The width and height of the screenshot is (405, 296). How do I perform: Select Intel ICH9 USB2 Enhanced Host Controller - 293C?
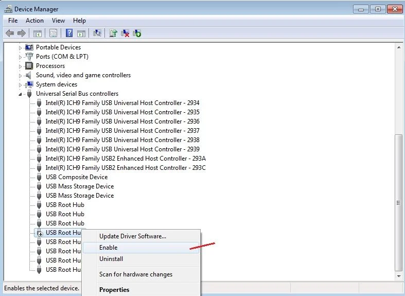tap(126, 168)
